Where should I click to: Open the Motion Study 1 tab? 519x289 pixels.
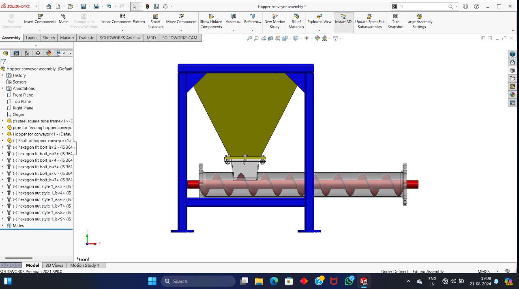pos(85,265)
